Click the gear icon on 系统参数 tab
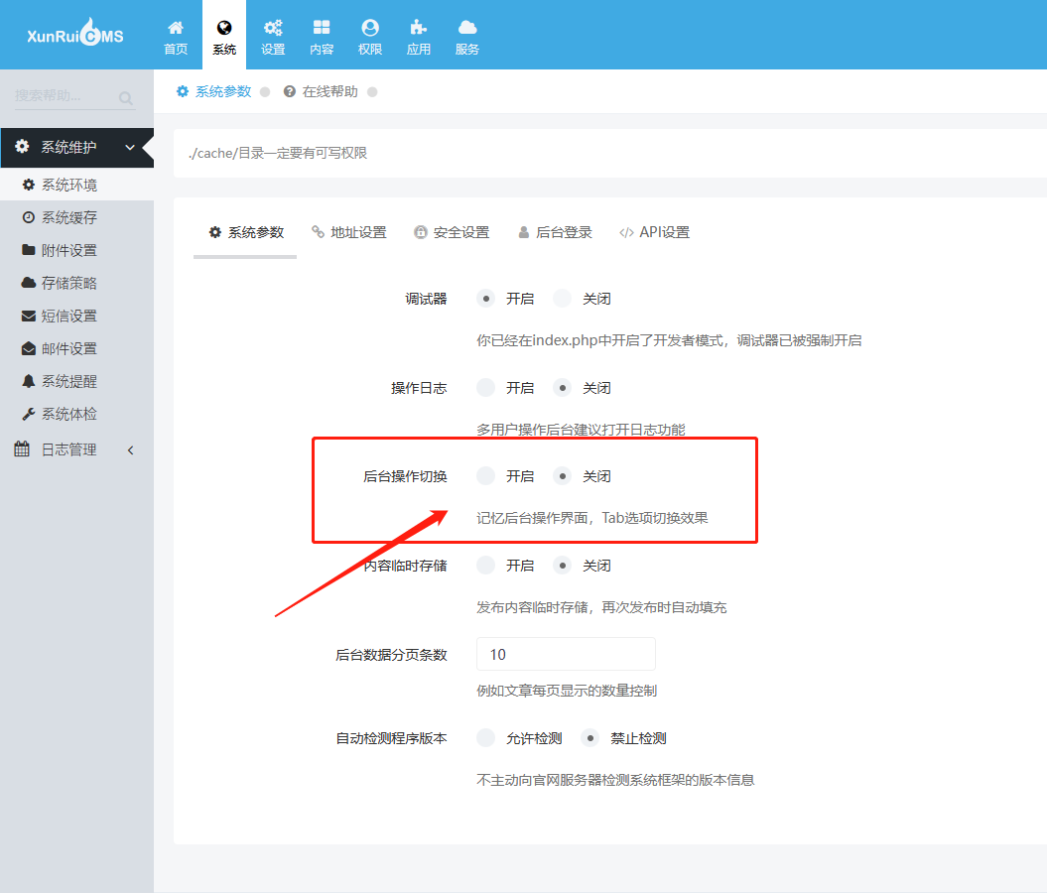1047x893 pixels. (215, 232)
